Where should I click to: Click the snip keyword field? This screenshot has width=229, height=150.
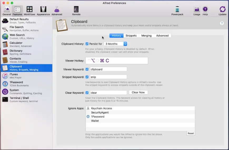pos(108,77)
